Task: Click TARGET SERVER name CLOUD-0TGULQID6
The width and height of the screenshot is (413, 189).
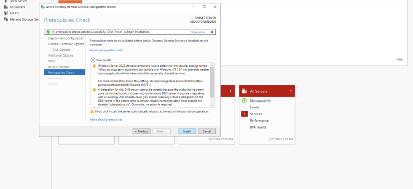Action: pos(203,22)
